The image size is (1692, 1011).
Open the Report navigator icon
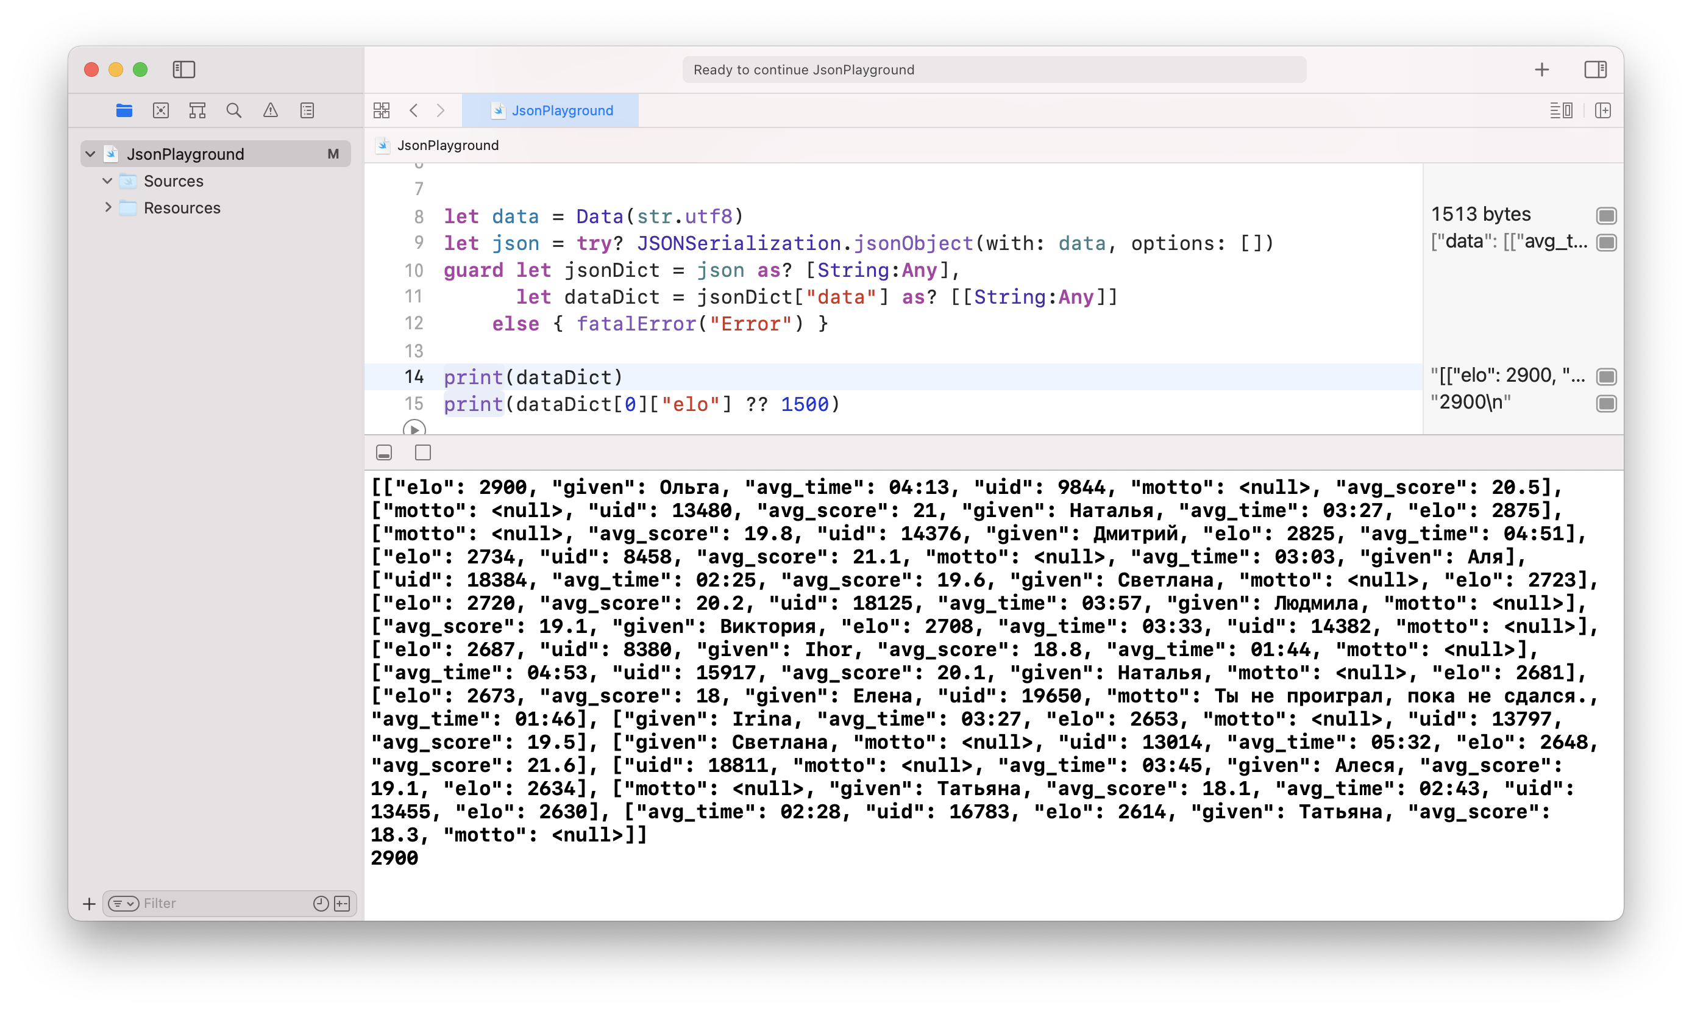coord(307,110)
